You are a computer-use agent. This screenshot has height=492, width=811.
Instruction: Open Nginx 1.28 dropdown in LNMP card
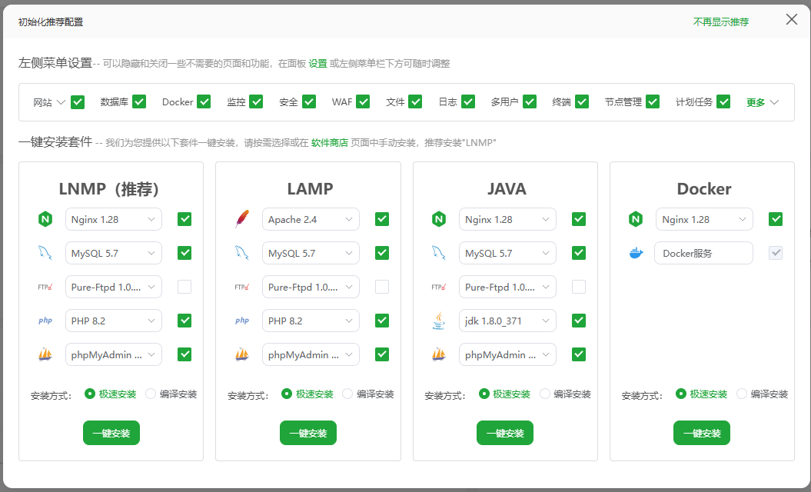[x=113, y=219]
